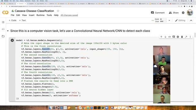Select the top participant video thumbnail

click(x=162, y=50)
